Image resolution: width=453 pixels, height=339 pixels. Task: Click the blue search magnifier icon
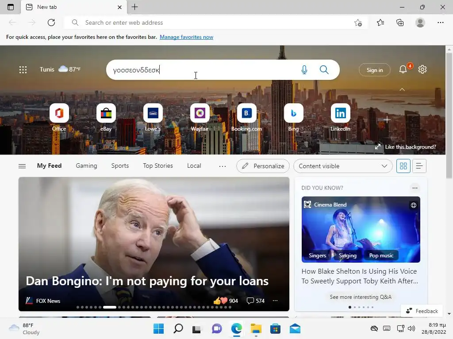coord(324,70)
